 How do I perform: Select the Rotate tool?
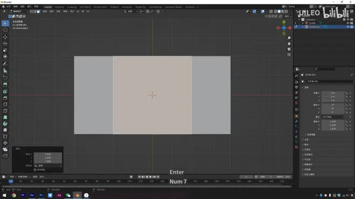(5, 43)
